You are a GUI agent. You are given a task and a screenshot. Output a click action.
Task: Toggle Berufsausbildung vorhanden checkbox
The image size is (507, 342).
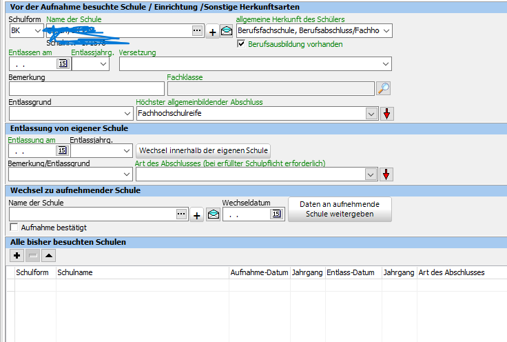pyautogui.click(x=241, y=44)
